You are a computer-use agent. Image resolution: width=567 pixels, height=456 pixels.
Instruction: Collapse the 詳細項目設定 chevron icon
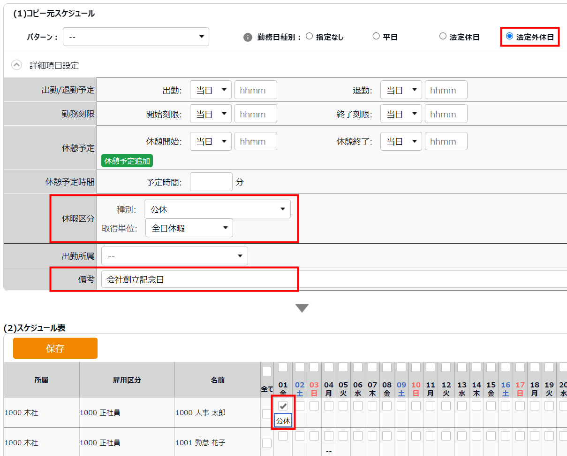(x=16, y=65)
